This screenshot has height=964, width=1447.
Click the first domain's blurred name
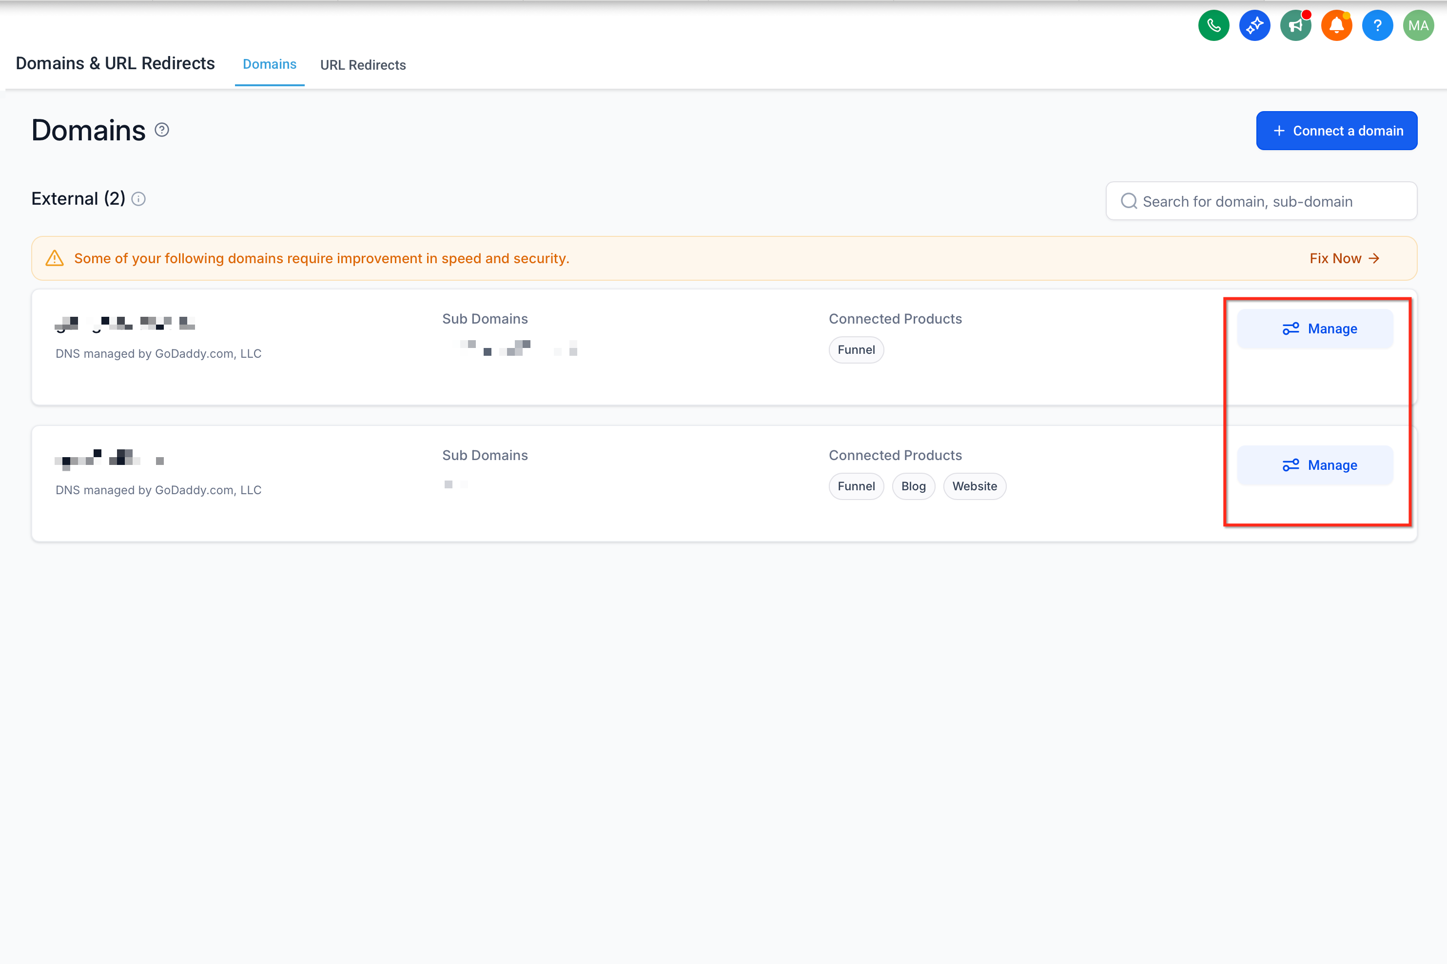pyautogui.click(x=125, y=324)
